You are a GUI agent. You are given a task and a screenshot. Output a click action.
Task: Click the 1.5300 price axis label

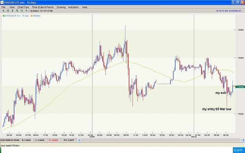pos(240,114)
